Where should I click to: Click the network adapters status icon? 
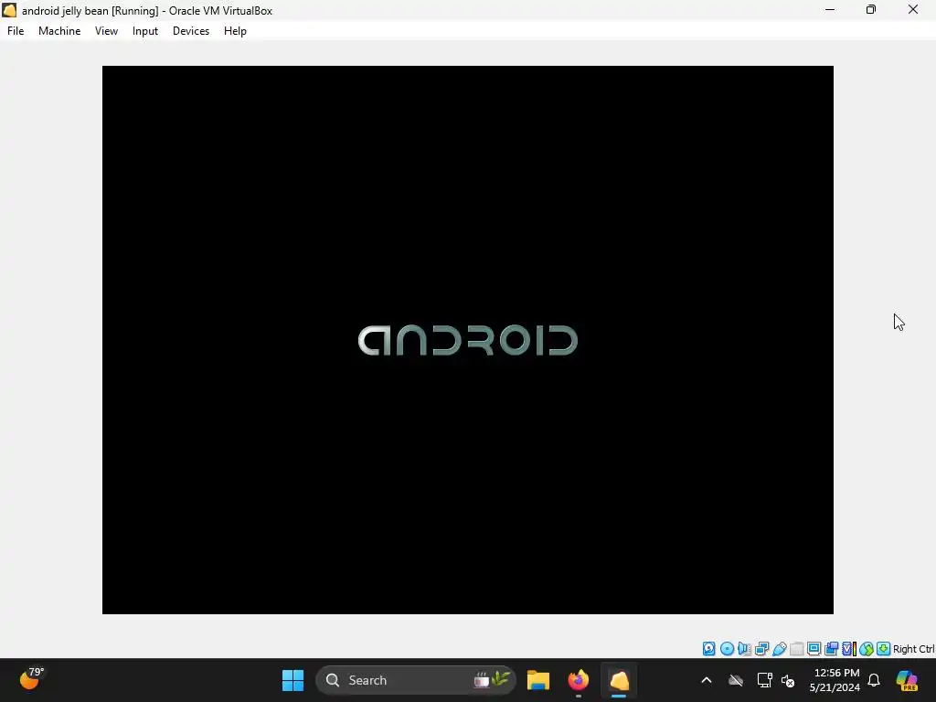[761, 649]
